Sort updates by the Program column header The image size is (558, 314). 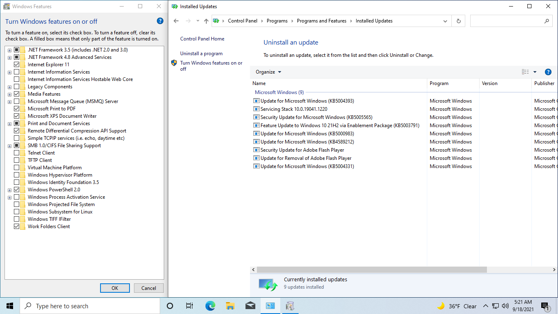453,83
